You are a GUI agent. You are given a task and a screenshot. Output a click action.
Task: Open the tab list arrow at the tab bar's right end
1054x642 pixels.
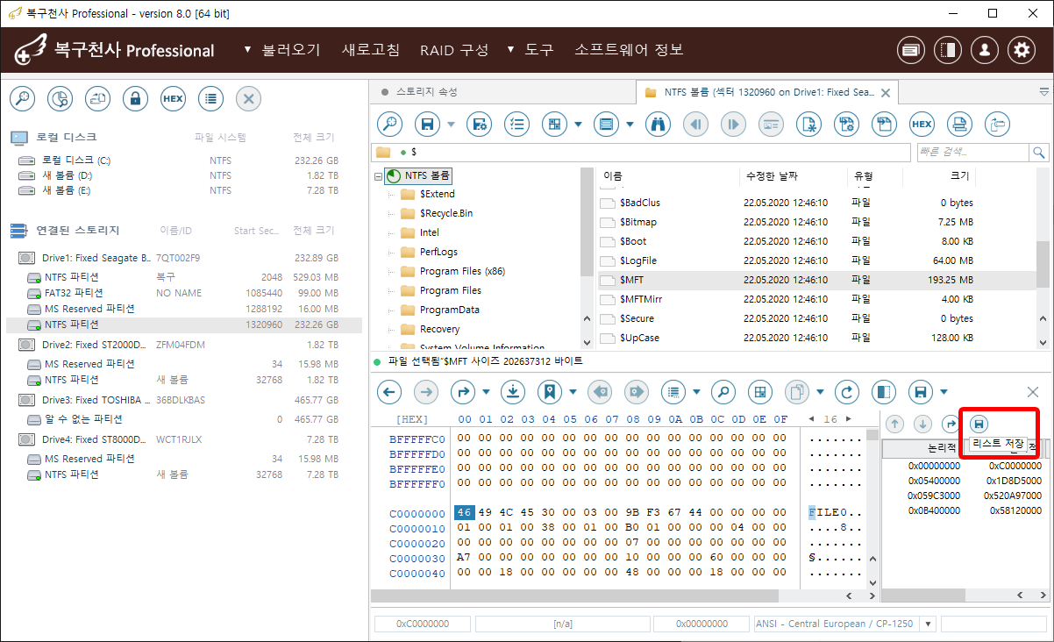(x=1043, y=91)
